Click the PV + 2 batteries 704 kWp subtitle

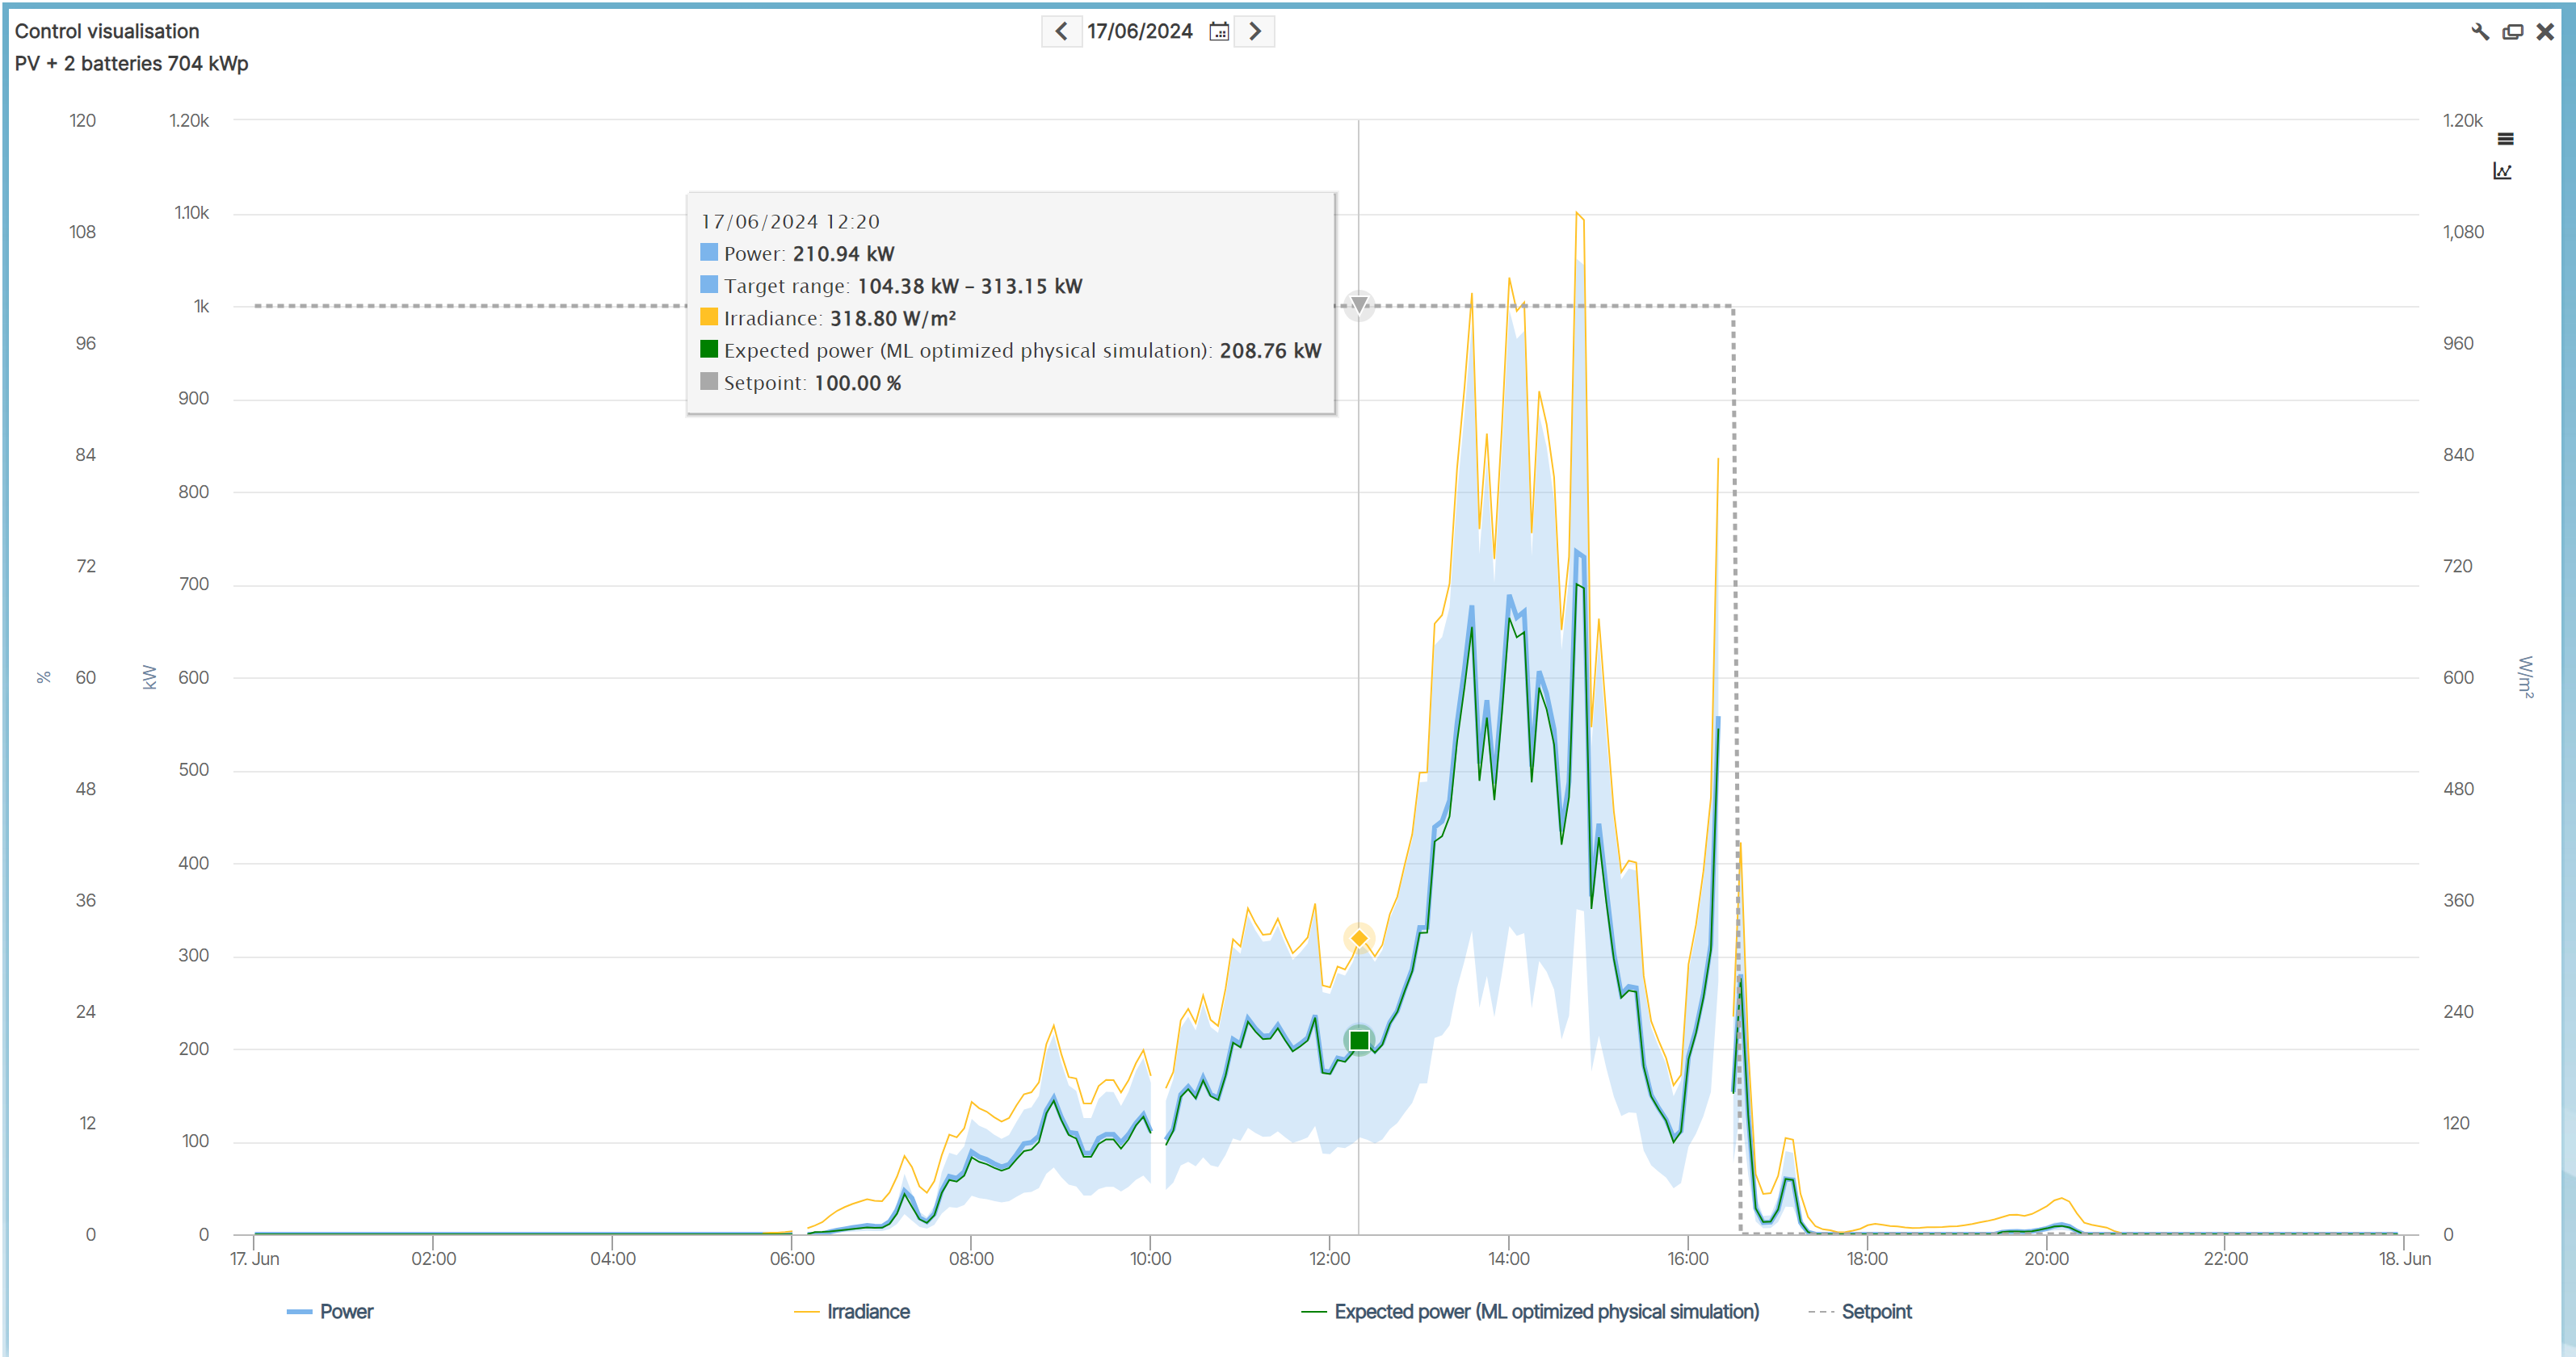[x=130, y=63]
